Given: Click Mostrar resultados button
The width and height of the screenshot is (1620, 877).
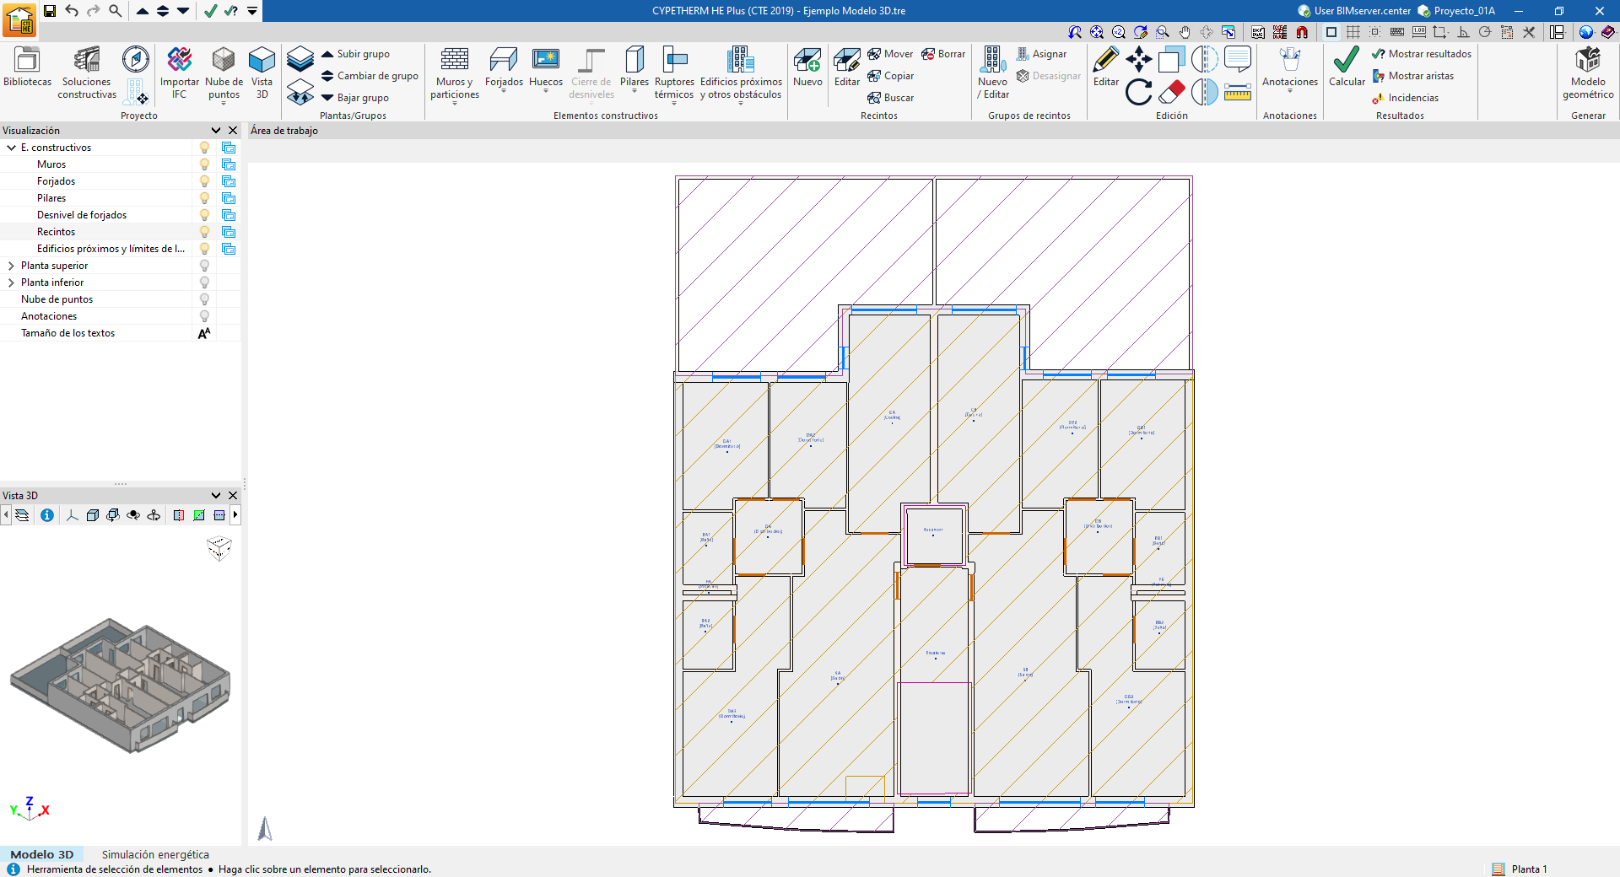Looking at the screenshot, I should 1422,54.
